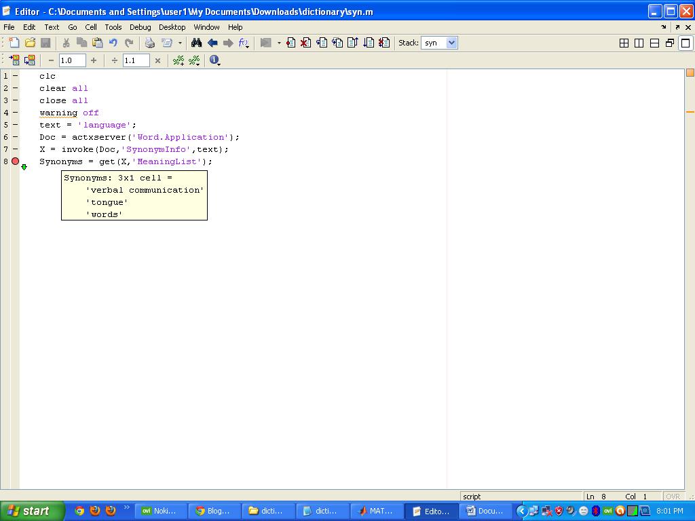Open the File menu
Image resolution: width=695 pixels, height=521 pixels.
[9, 27]
